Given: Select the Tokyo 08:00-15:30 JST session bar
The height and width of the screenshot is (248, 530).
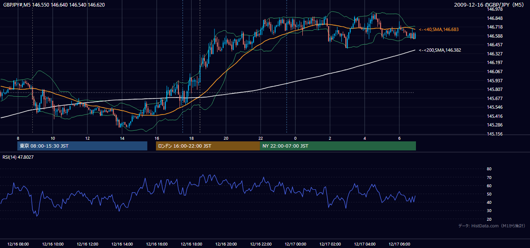Looking at the screenshot, I should coord(82,146).
